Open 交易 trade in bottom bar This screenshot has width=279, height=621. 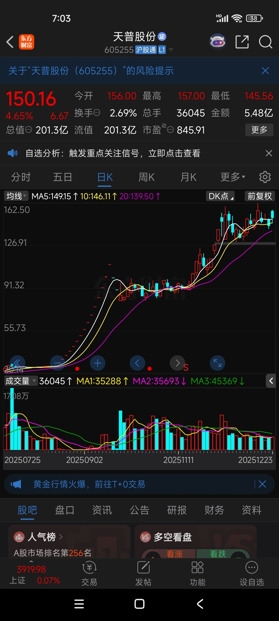tap(89, 573)
